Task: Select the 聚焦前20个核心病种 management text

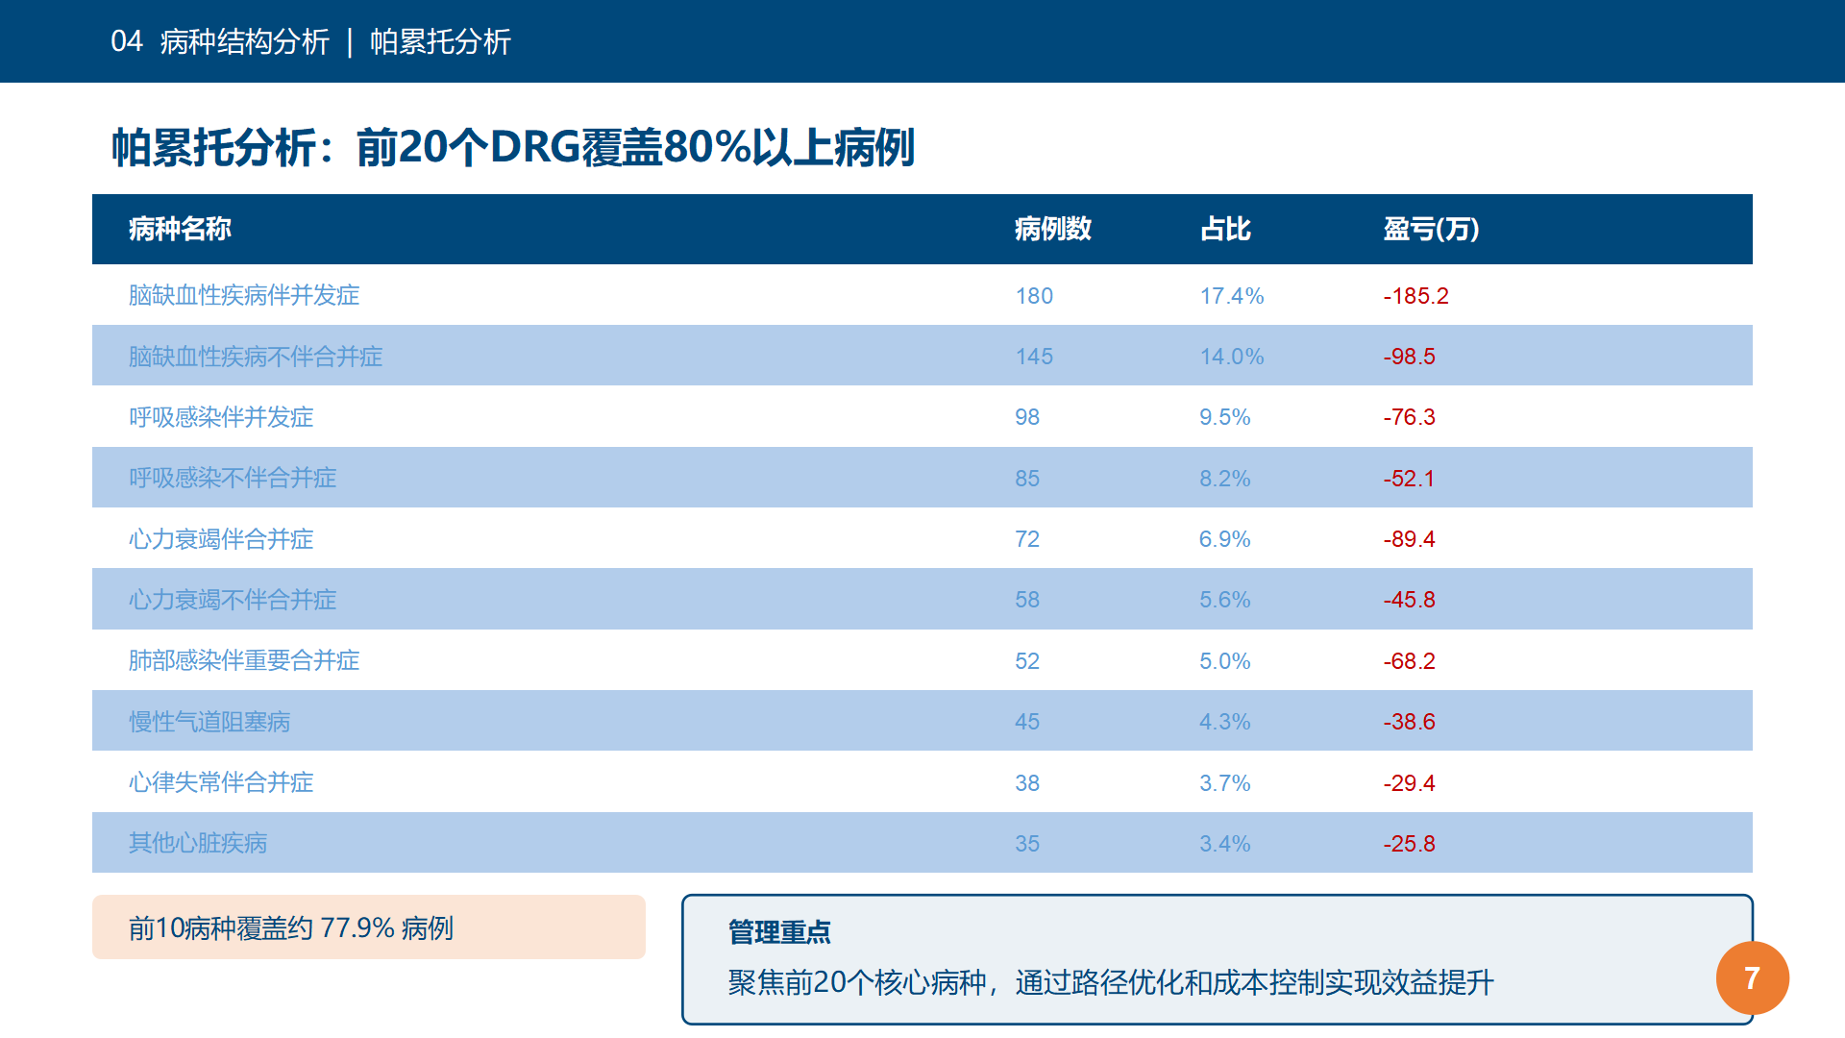Action: [x=1111, y=982]
